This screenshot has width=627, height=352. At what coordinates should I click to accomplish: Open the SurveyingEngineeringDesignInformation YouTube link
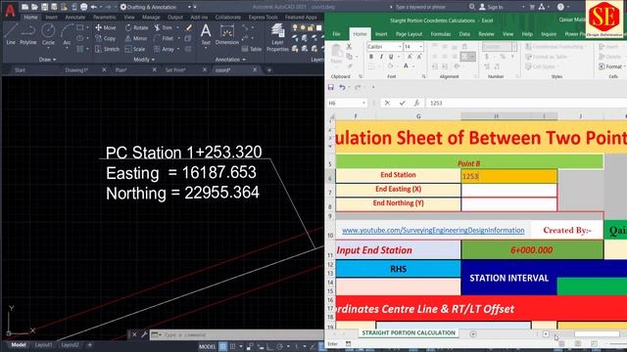(x=433, y=231)
